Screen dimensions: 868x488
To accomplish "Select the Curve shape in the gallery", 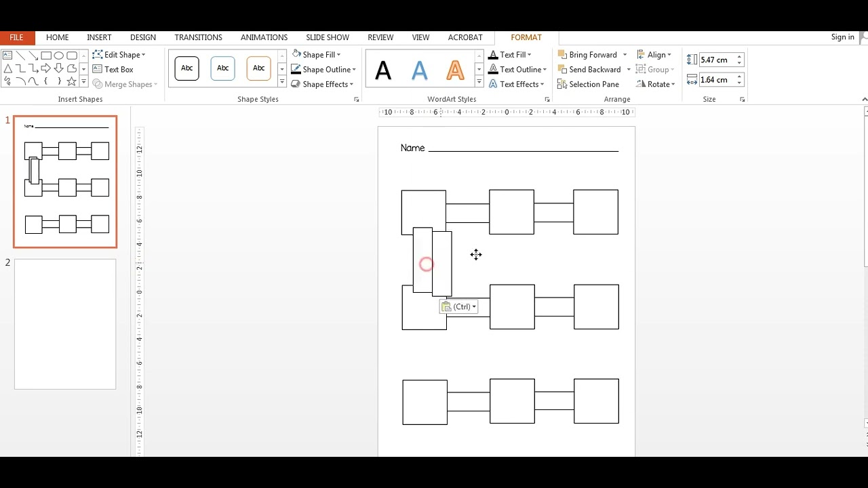I will (x=33, y=81).
